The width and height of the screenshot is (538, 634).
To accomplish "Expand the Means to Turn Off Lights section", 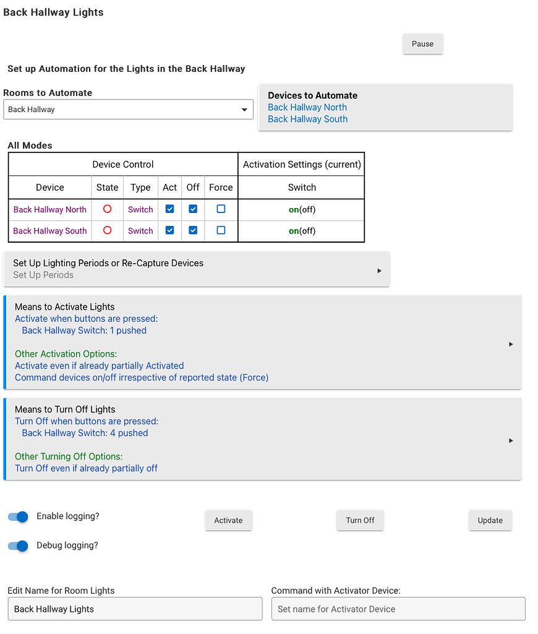I will click(x=511, y=440).
